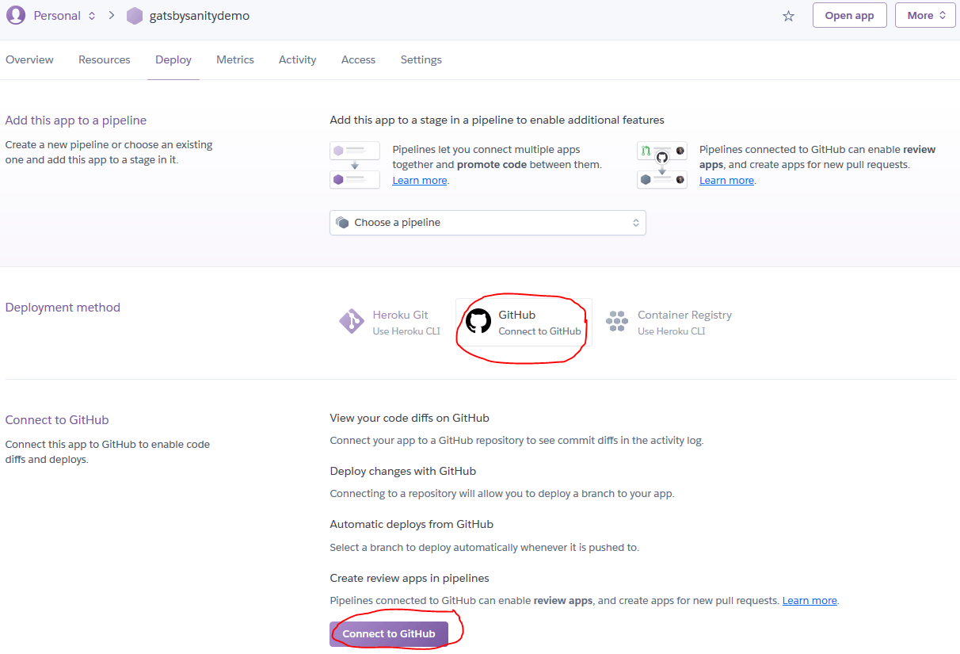This screenshot has width=960, height=654.
Task: Select the Deploy tab
Action: click(x=173, y=59)
